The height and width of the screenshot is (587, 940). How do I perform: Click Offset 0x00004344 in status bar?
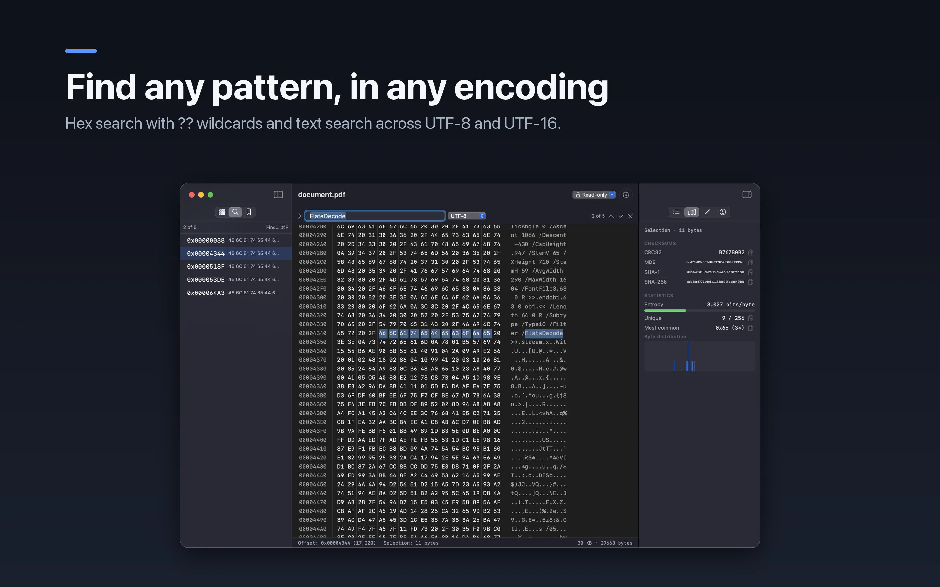(337, 543)
